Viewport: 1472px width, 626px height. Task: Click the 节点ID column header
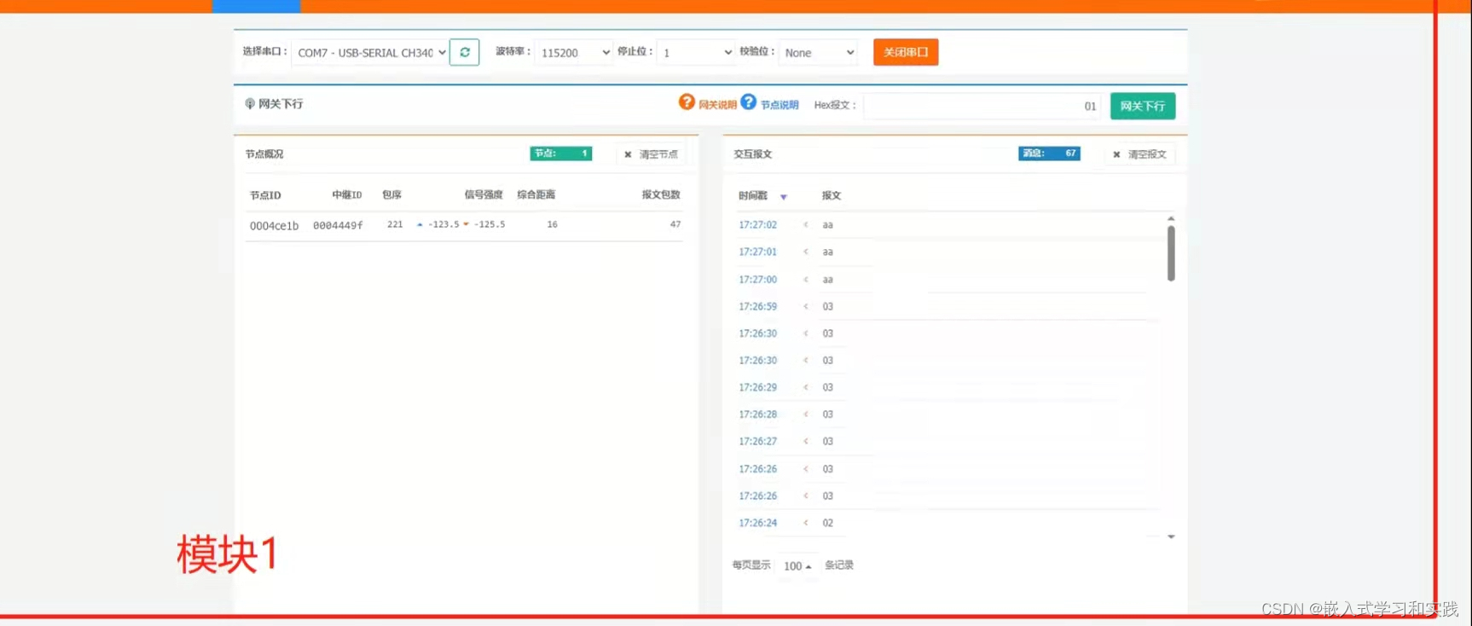click(x=265, y=195)
